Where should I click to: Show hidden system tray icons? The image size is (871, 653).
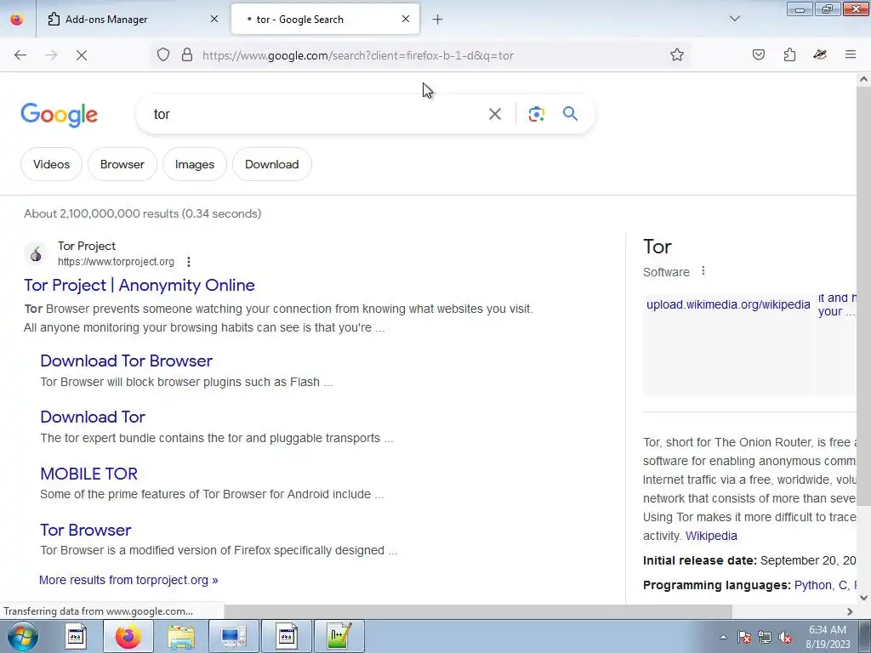(x=723, y=637)
